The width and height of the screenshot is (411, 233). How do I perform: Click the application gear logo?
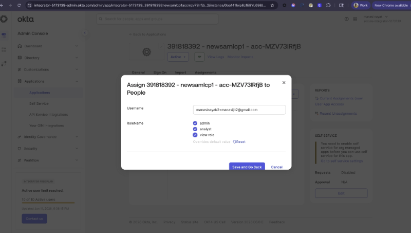click(x=146, y=52)
